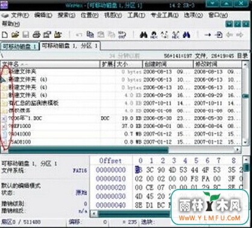Select the first 新建文件夹 folder row
Screen dimensions: 252x228
[121, 72]
